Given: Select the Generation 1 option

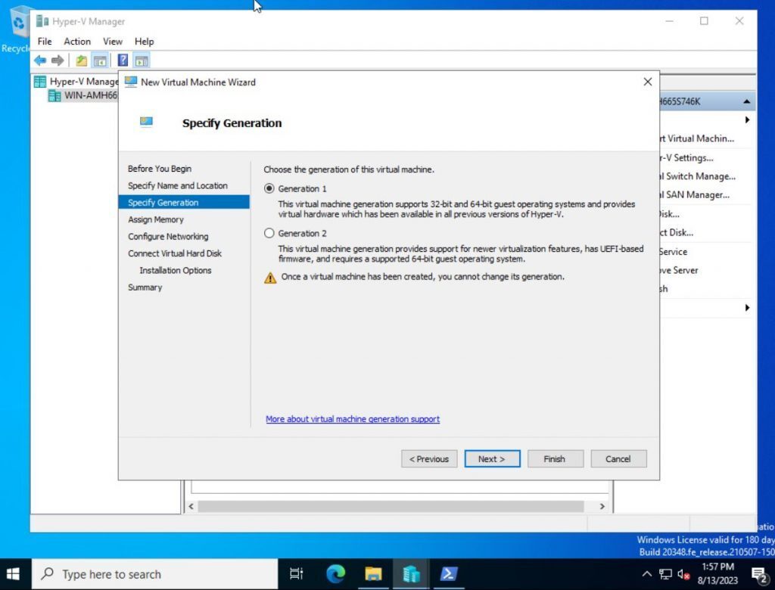Looking at the screenshot, I should tap(269, 188).
